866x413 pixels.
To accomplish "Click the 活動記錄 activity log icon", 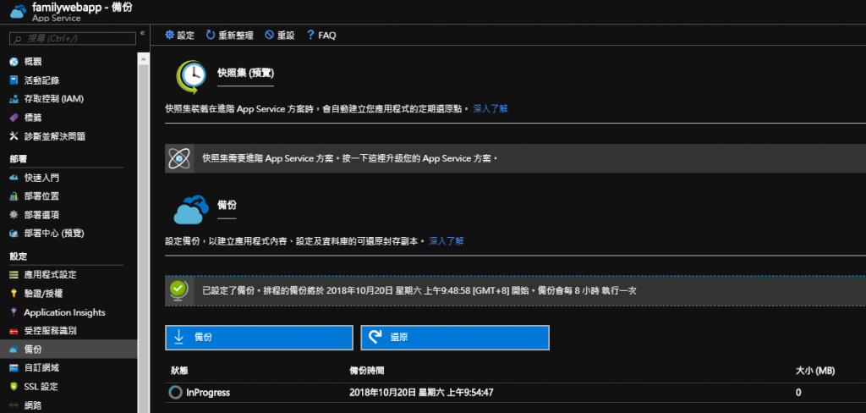I will tap(14, 80).
